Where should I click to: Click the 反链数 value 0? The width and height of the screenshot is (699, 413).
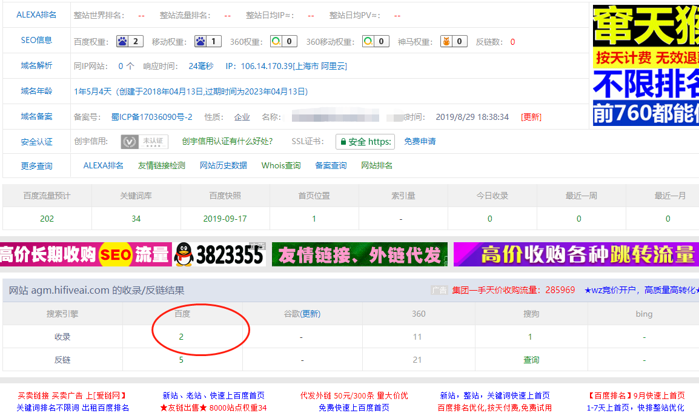tap(512, 42)
